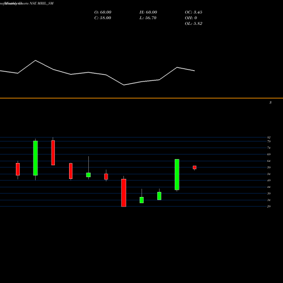Image resolution: width=283 pixels, height=283 pixels.
Task: Click the OC: 3.45 reading
Action: [x=194, y=12]
